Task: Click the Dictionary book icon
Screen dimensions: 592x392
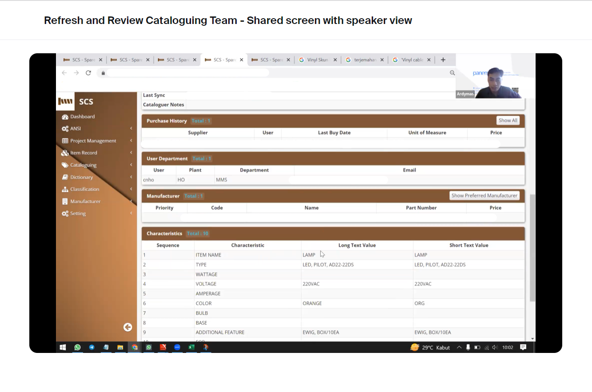Action: pos(65,177)
